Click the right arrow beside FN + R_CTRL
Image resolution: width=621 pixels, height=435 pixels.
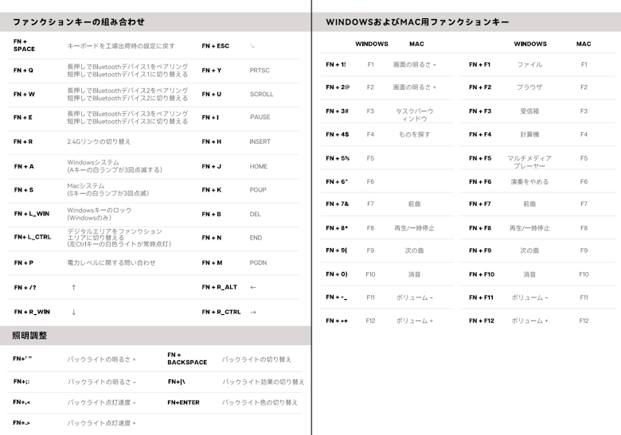click(x=253, y=313)
